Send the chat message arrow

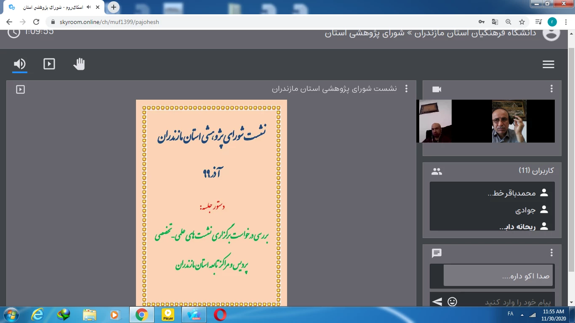point(437,302)
